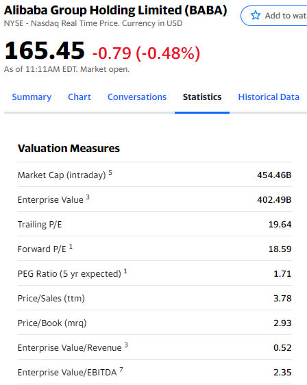Click footnote 3 next to Enterprise Value/Revenue
Image resolution: width=307 pixels, height=385 pixels.
126,345
